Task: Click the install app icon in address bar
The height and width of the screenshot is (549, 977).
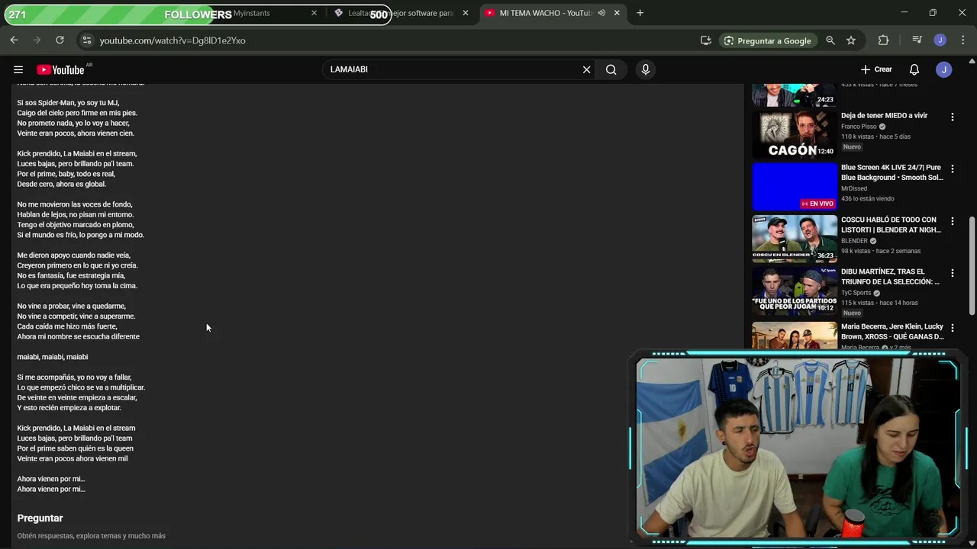Action: point(706,40)
